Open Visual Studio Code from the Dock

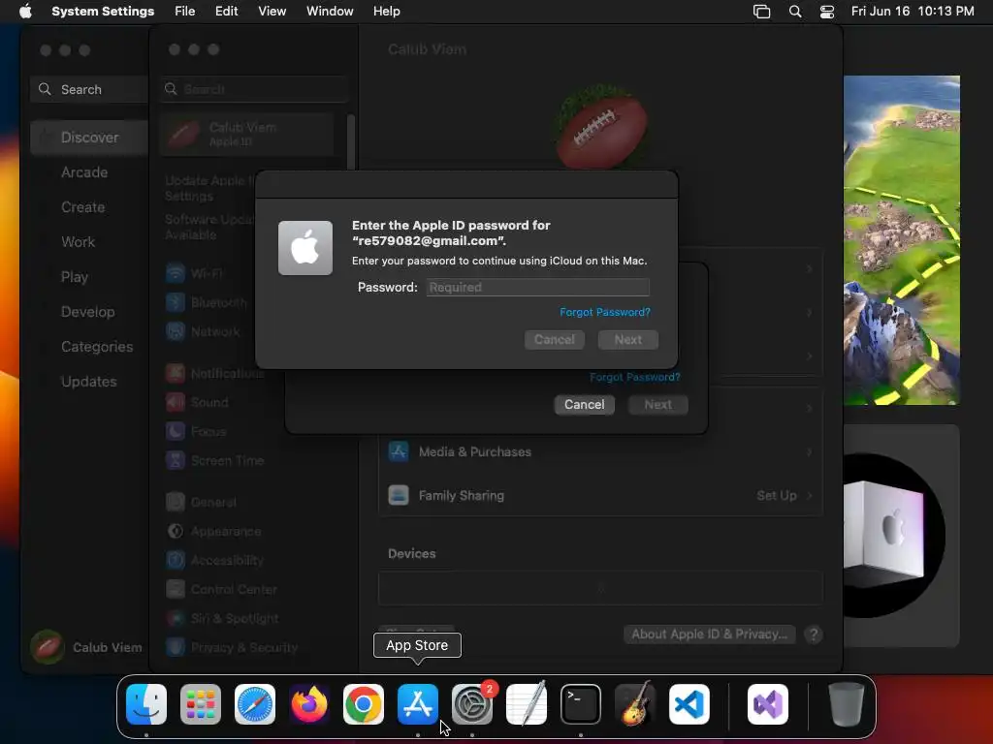[689, 704]
